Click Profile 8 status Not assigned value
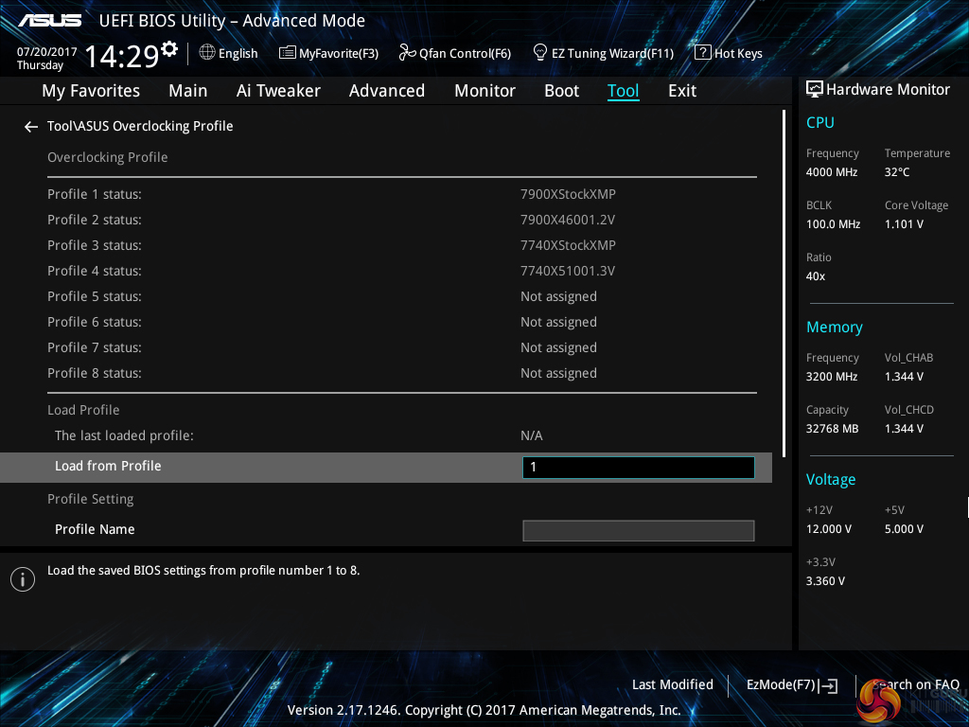 [558, 374]
